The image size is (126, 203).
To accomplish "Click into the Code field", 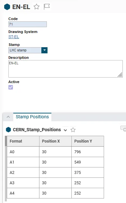I will click(x=27, y=24).
